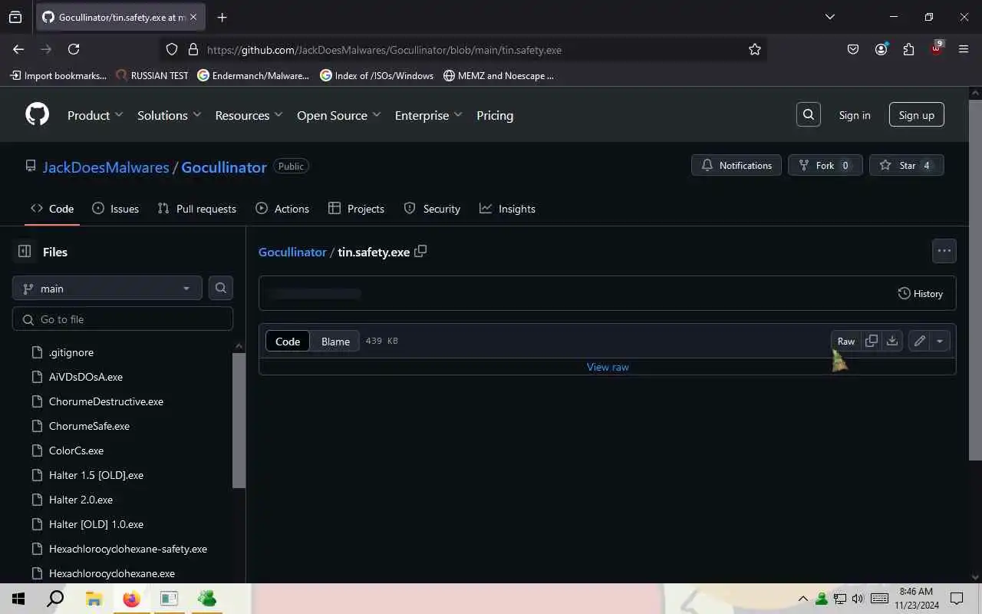This screenshot has width=982, height=614.
Task: Expand the Open Source menu
Action: pos(338,115)
